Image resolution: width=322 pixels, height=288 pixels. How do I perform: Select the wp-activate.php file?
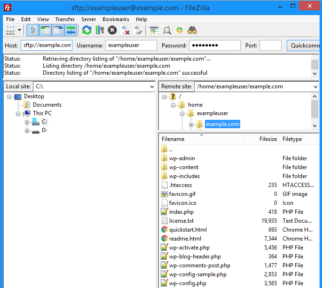(x=239, y=248)
